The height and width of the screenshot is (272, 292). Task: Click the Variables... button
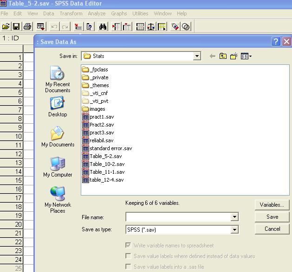[272, 205]
